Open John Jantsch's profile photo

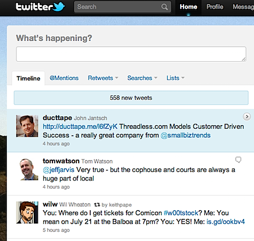27,126
